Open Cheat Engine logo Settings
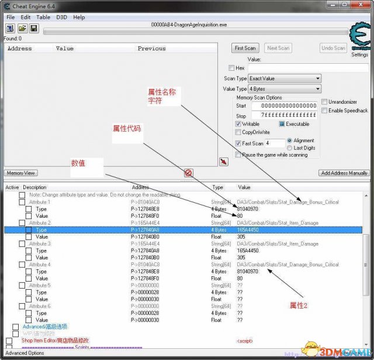374x360 pixels. pos(360,39)
